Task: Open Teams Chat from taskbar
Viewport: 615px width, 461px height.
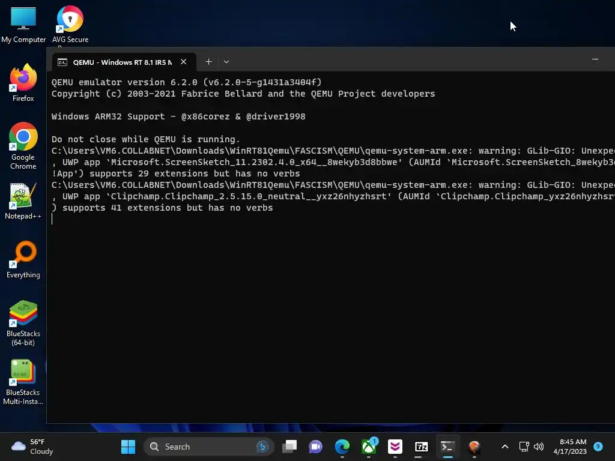Action: (316, 447)
